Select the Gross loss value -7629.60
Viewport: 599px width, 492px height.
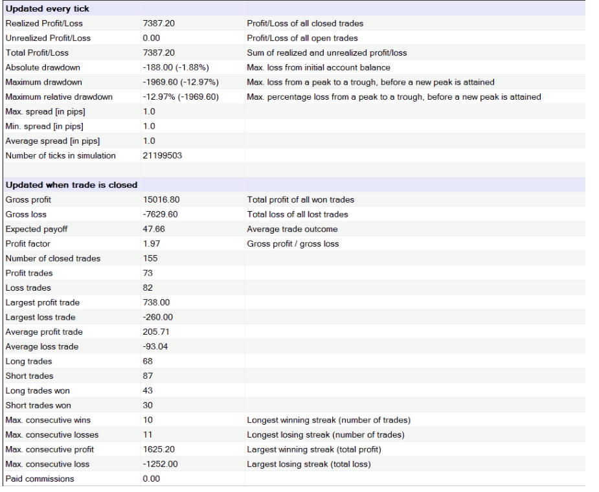coord(160,214)
